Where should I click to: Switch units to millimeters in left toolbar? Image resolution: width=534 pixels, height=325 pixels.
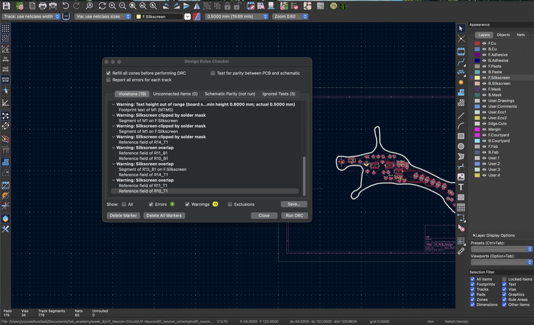tap(6, 79)
